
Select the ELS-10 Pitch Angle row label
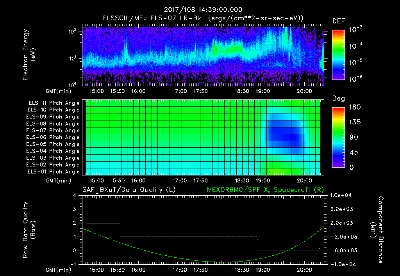(x=54, y=110)
